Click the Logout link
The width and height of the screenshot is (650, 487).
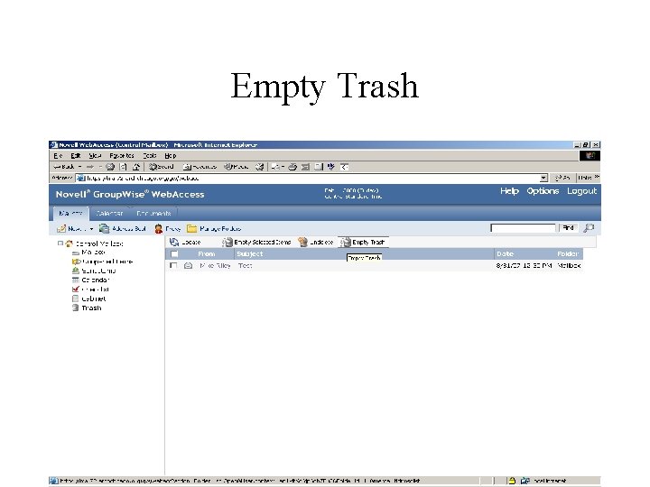tap(581, 191)
